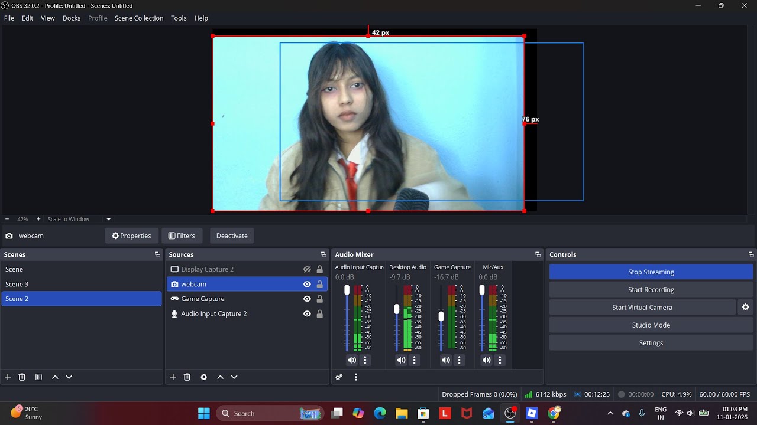The width and height of the screenshot is (757, 425).
Task: Toggle lock on webcam source
Action: click(319, 284)
